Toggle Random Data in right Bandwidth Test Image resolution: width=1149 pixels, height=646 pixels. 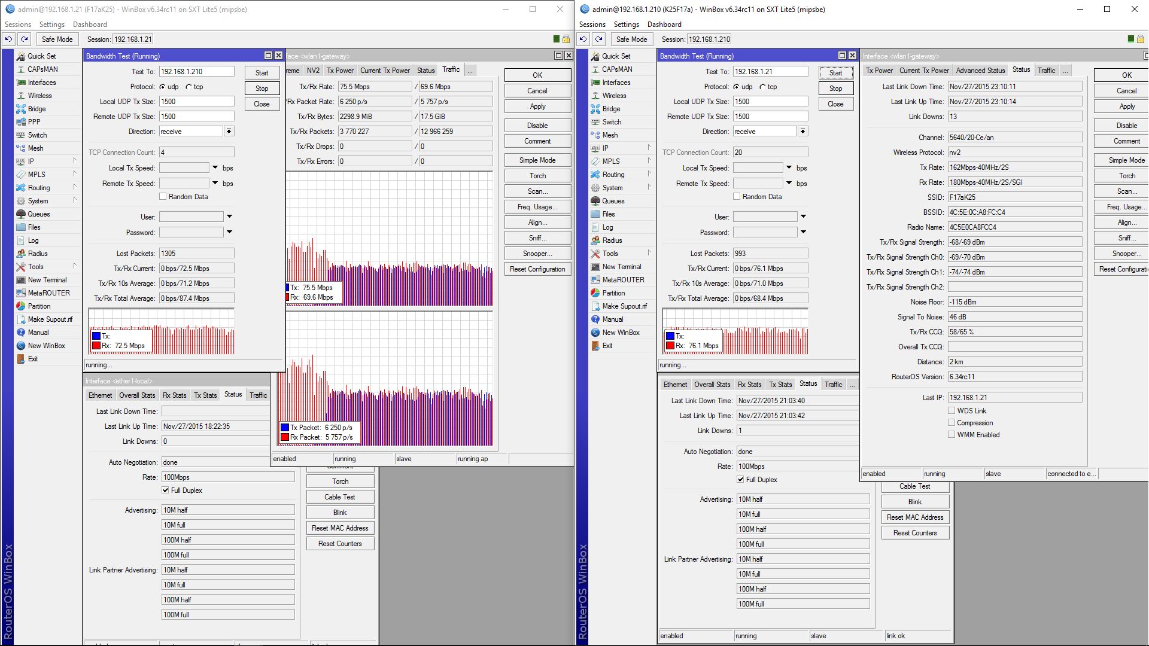pos(737,197)
